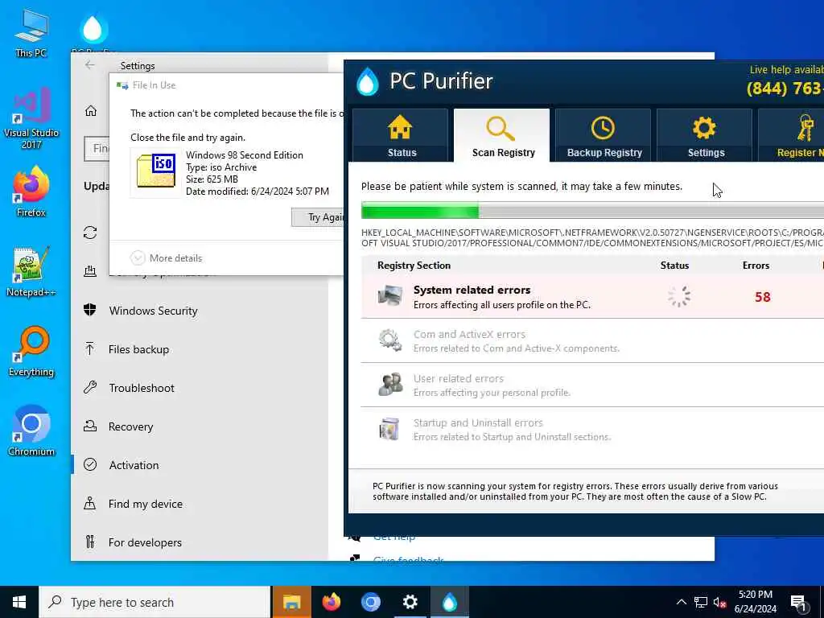
Task: Click the iso archive file icon in dialog
Action: coord(156,171)
